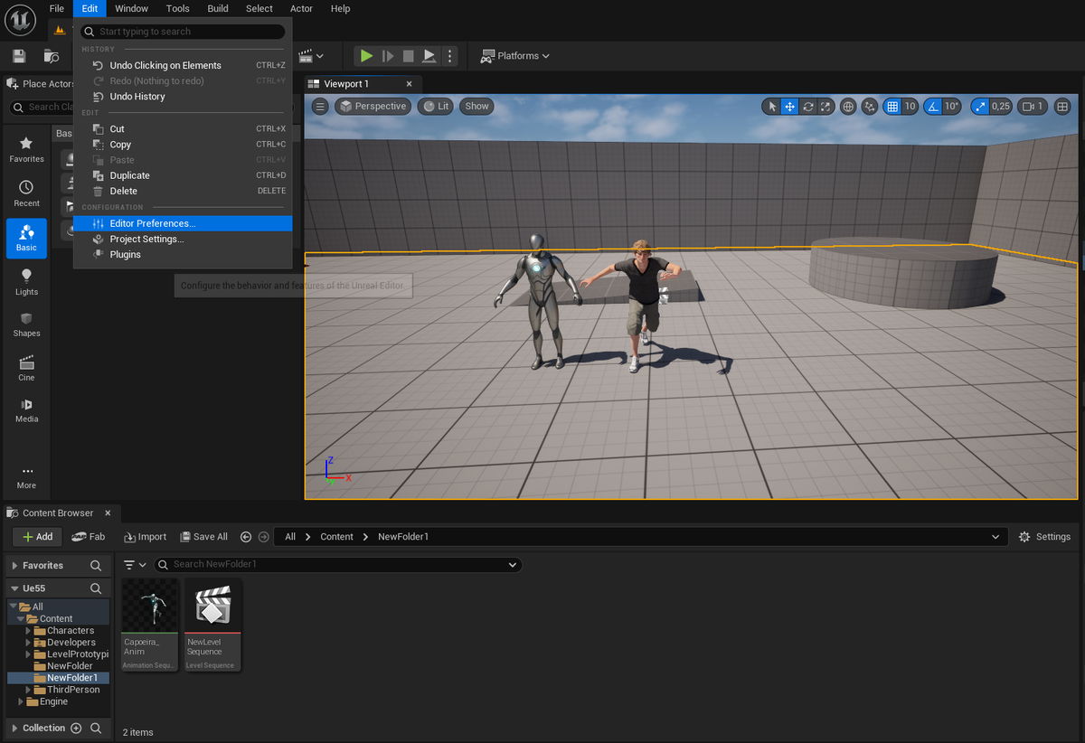Expand the Favorites section in Content Browser
The width and height of the screenshot is (1085, 743).
point(14,566)
